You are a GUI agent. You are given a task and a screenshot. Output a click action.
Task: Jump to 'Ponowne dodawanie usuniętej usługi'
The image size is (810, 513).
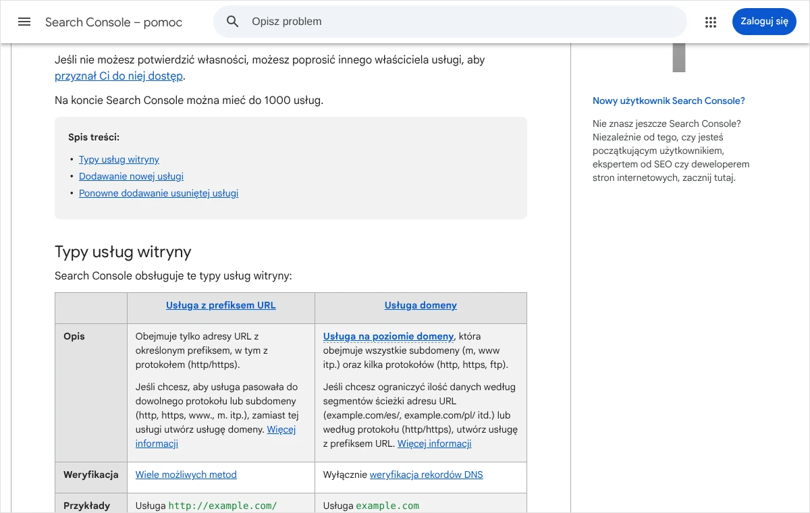pyautogui.click(x=159, y=193)
